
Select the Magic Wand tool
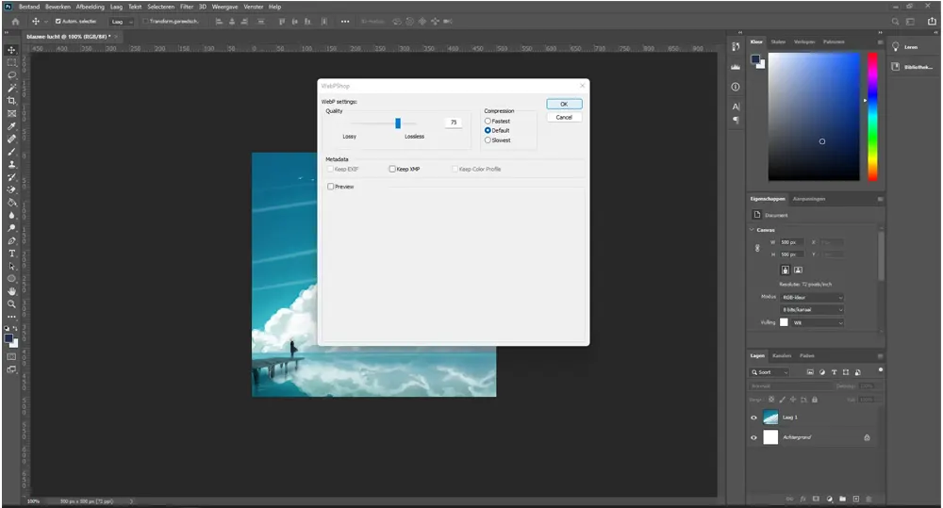[11, 88]
